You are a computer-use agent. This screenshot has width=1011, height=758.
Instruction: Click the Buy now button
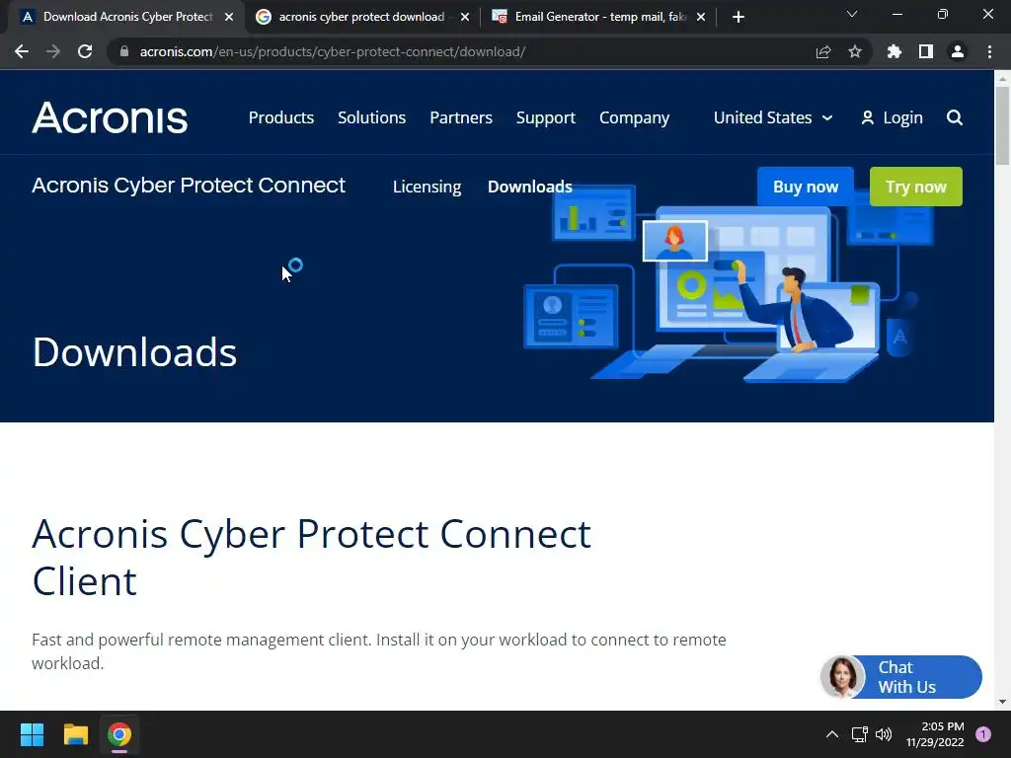[x=806, y=187]
